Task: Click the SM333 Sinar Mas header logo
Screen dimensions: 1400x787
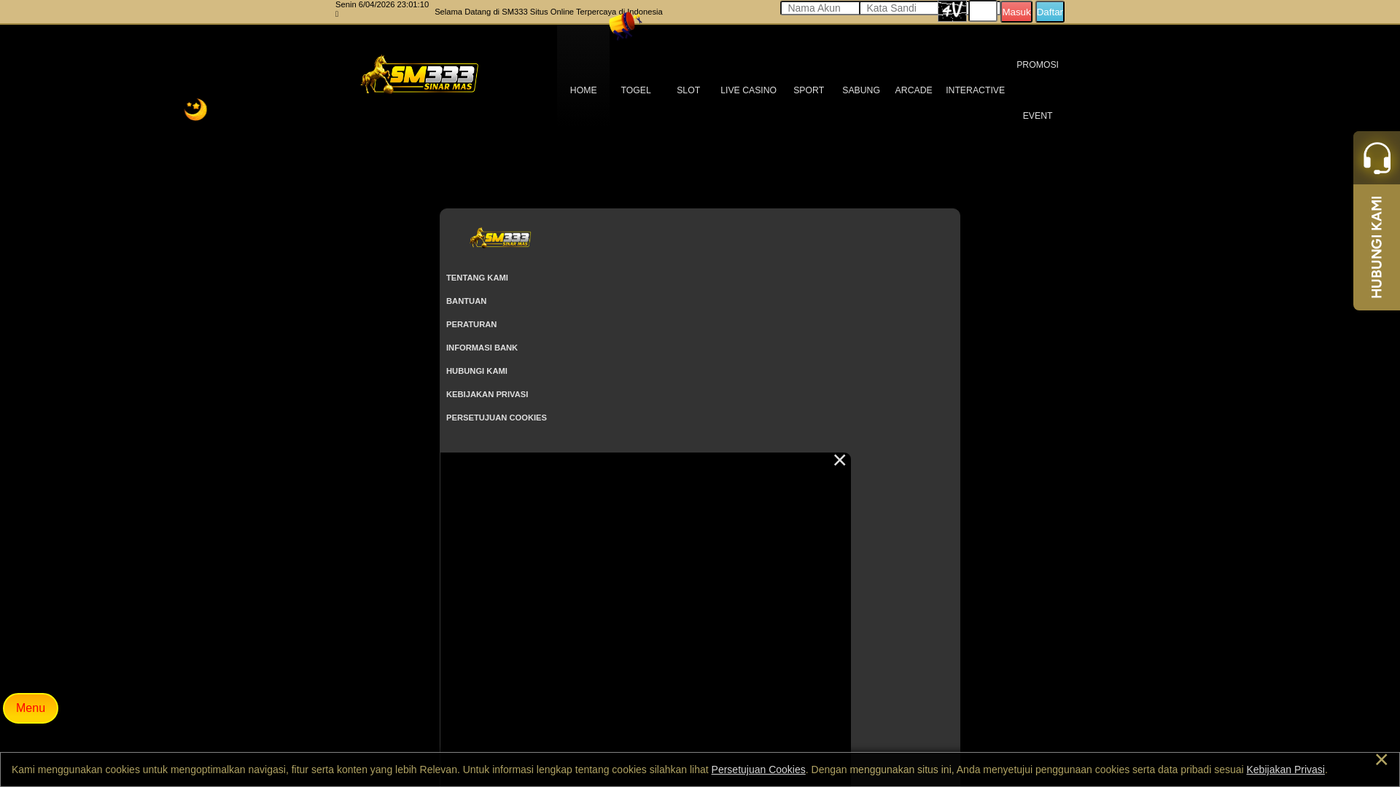Action: [x=419, y=74]
